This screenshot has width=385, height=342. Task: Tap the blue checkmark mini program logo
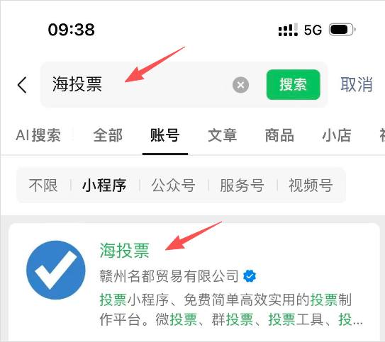(x=56, y=270)
